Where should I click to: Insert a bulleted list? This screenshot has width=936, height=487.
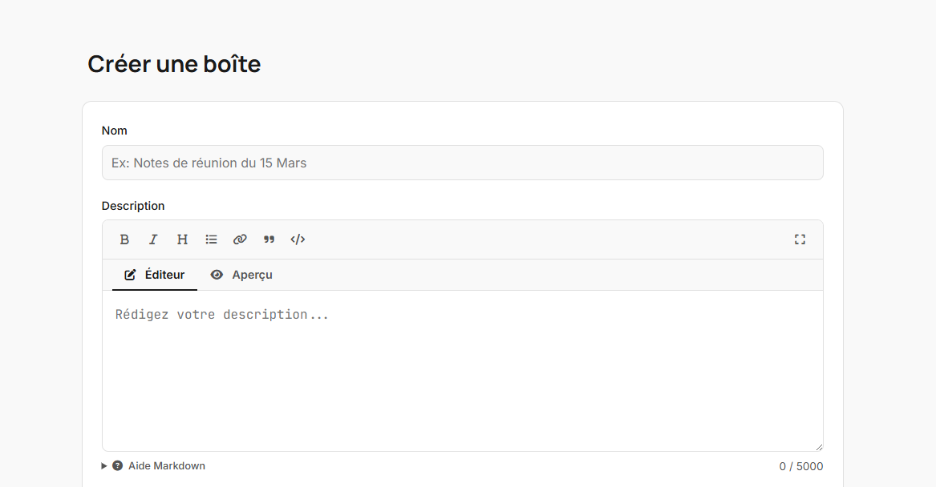[211, 239]
